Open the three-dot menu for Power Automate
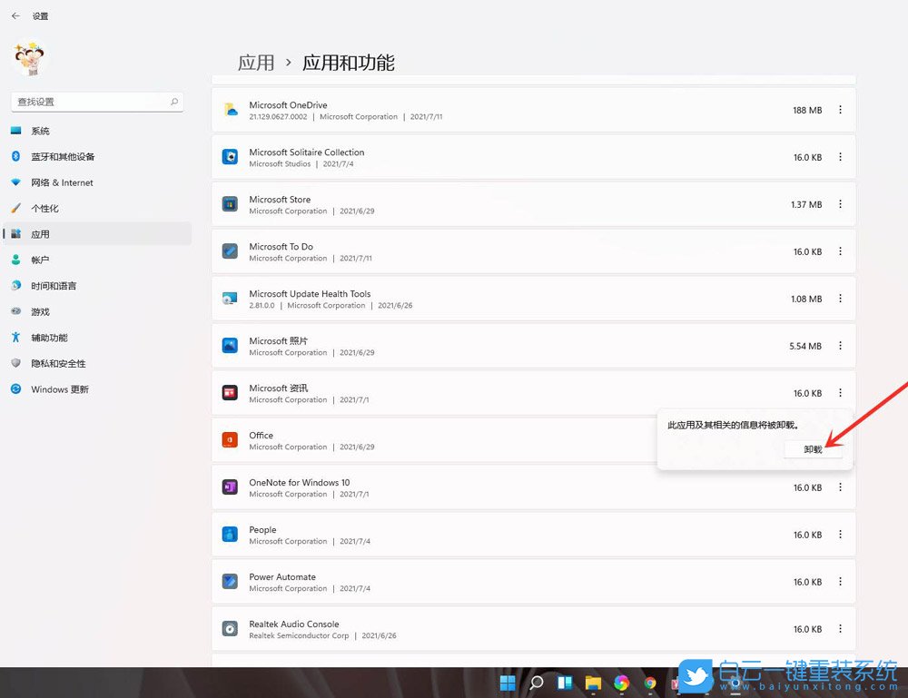 coord(840,581)
